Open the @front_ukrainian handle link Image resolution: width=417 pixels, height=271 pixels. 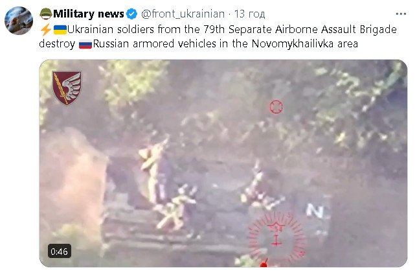[x=183, y=14]
